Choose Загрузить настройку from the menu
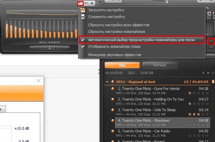Image resolution: width=215 pixels, height=142 pixels. (106, 10)
